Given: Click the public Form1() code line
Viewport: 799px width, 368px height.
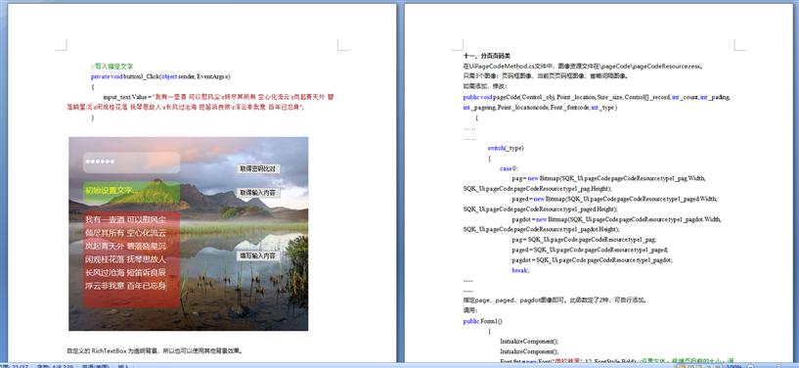Looking at the screenshot, I should tap(482, 321).
